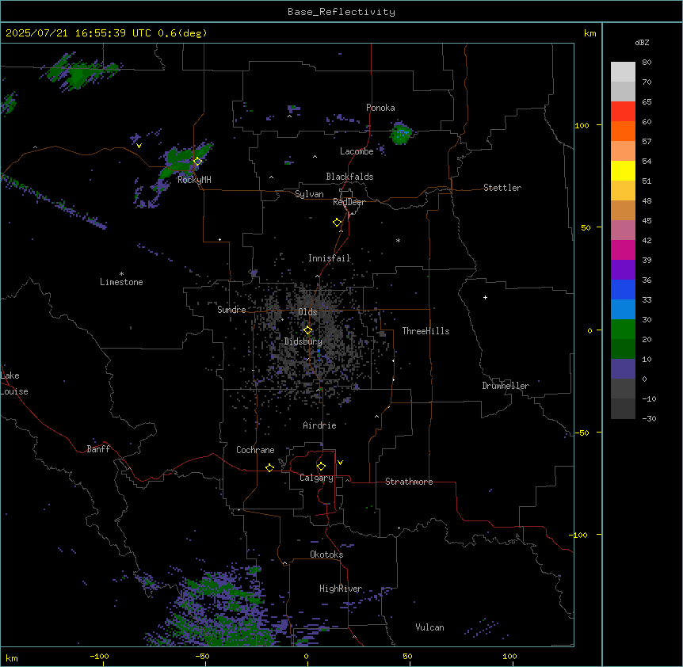Select the Airdrie label

[320, 425]
